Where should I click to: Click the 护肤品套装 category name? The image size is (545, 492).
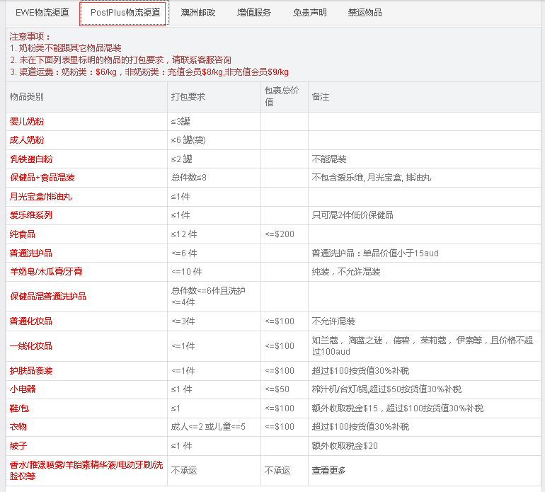(31, 371)
